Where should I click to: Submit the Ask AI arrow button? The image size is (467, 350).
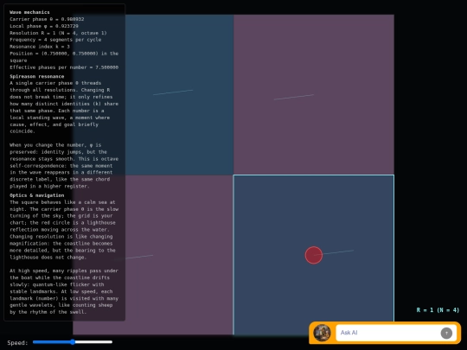coord(446,333)
